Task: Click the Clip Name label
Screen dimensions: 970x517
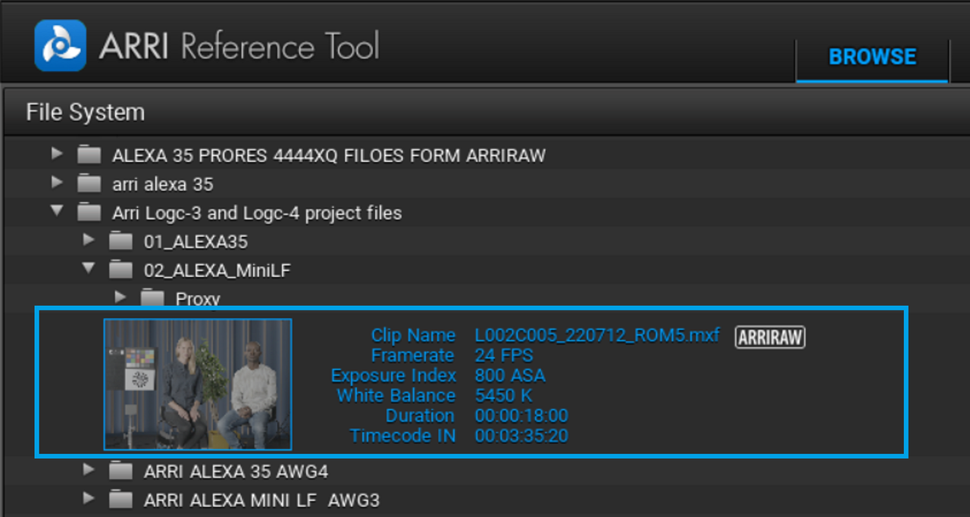Action: pos(413,335)
